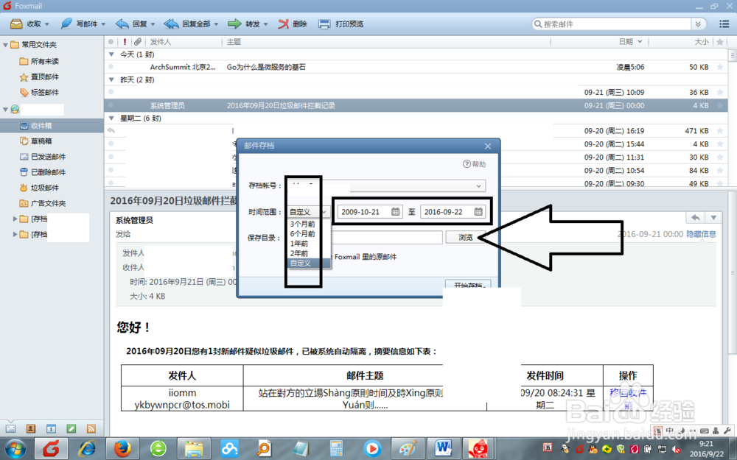Open Calculator from the taskbar
737x460 pixels.
336,449
